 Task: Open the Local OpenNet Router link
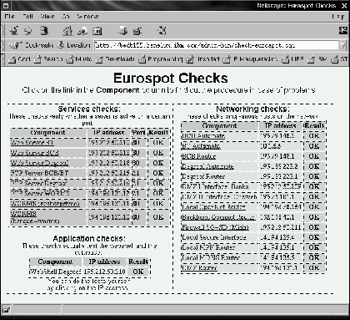(213, 207)
